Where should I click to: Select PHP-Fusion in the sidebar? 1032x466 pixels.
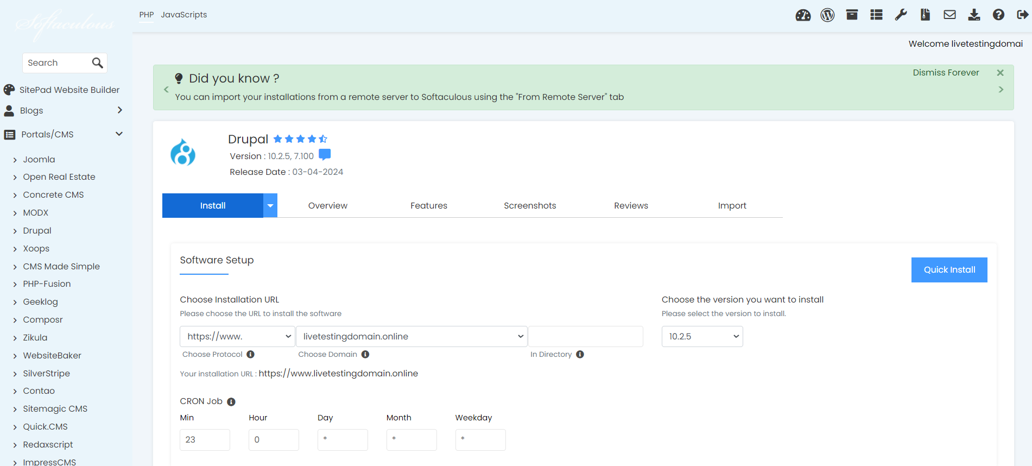pyautogui.click(x=47, y=284)
